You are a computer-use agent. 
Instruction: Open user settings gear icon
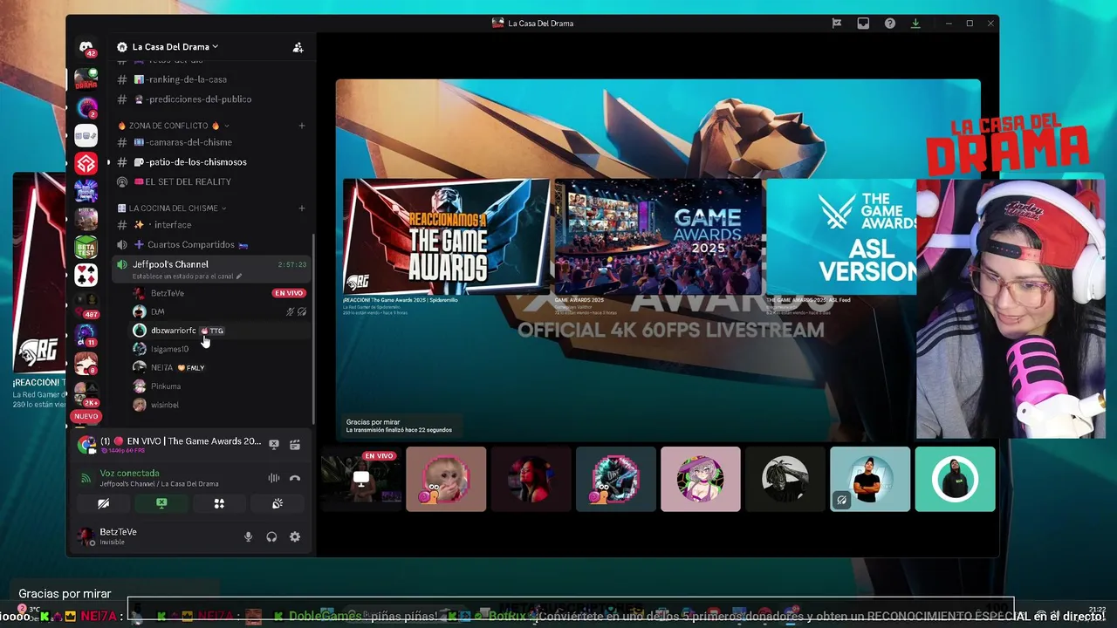tap(295, 536)
